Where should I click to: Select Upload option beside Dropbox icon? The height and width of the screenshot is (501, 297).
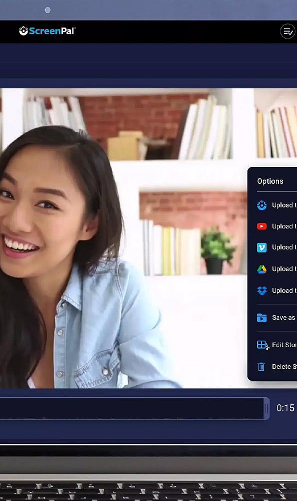pyautogui.click(x=284, y=291)
